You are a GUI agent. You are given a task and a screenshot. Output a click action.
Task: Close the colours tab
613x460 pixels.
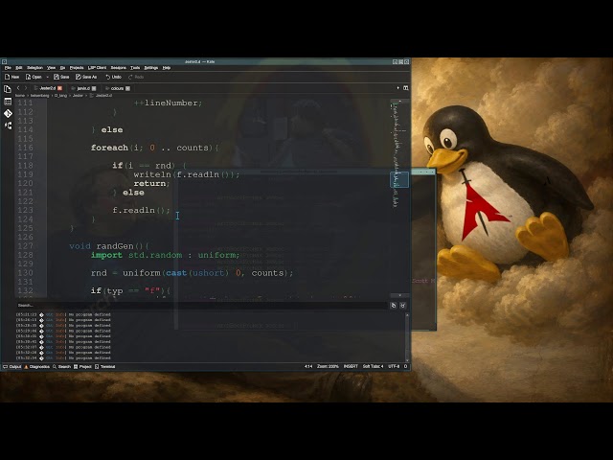click(x=127, y=88)
